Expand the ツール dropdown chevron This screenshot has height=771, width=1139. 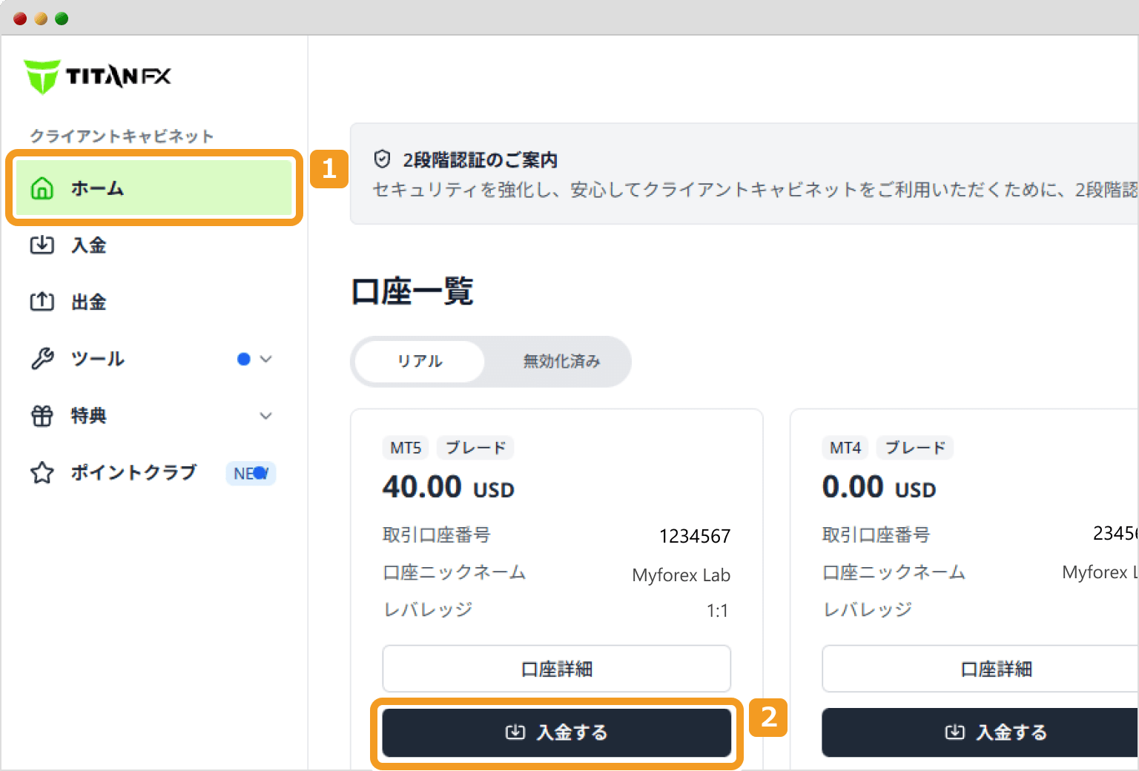click(x=266, y=359)
